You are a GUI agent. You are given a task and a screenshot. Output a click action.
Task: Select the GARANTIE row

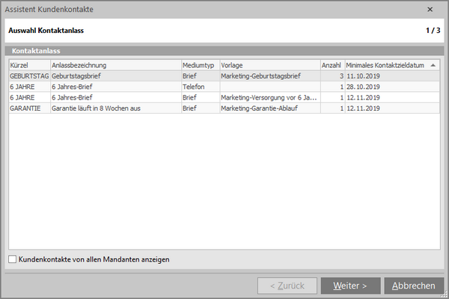[28, 108]
